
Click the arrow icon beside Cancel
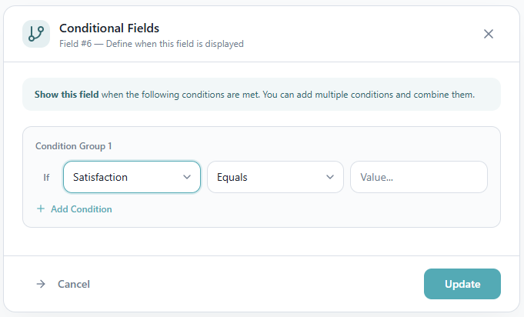coord(41,284)
